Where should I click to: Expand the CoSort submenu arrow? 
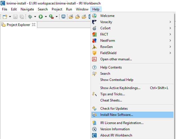[170, 28]
